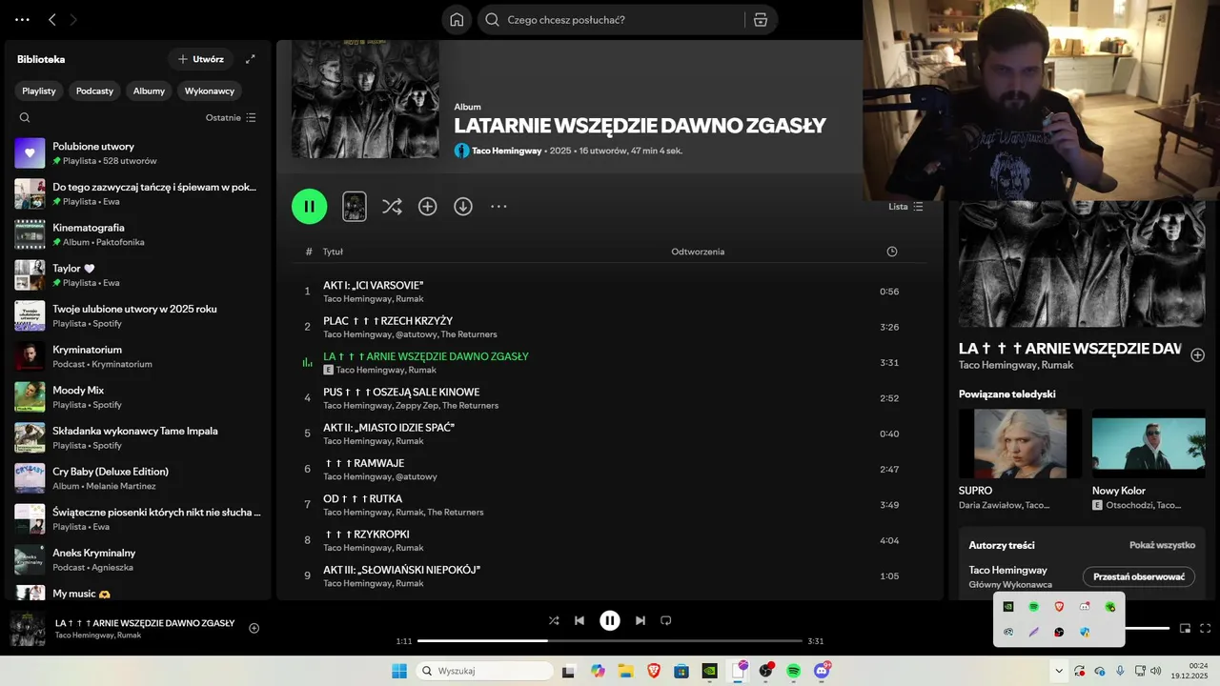Screen dimensions: 1220x686
Task: Play the track PLAC † † † RZECH KRZYŻY
Action: click(x=609, y=327)
